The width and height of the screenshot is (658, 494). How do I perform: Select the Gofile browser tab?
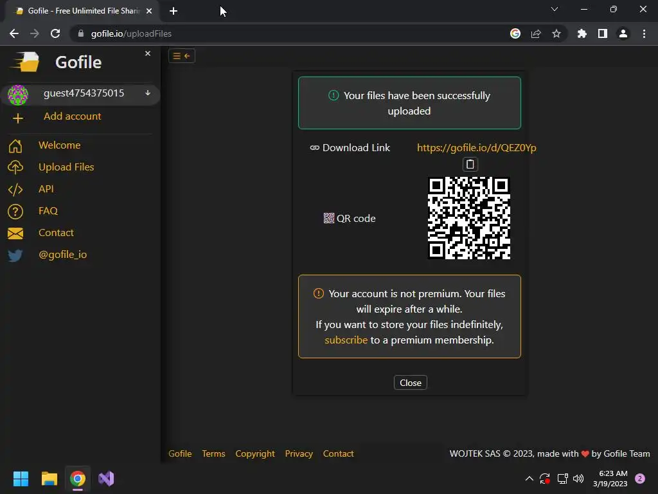tap(82, 11)
